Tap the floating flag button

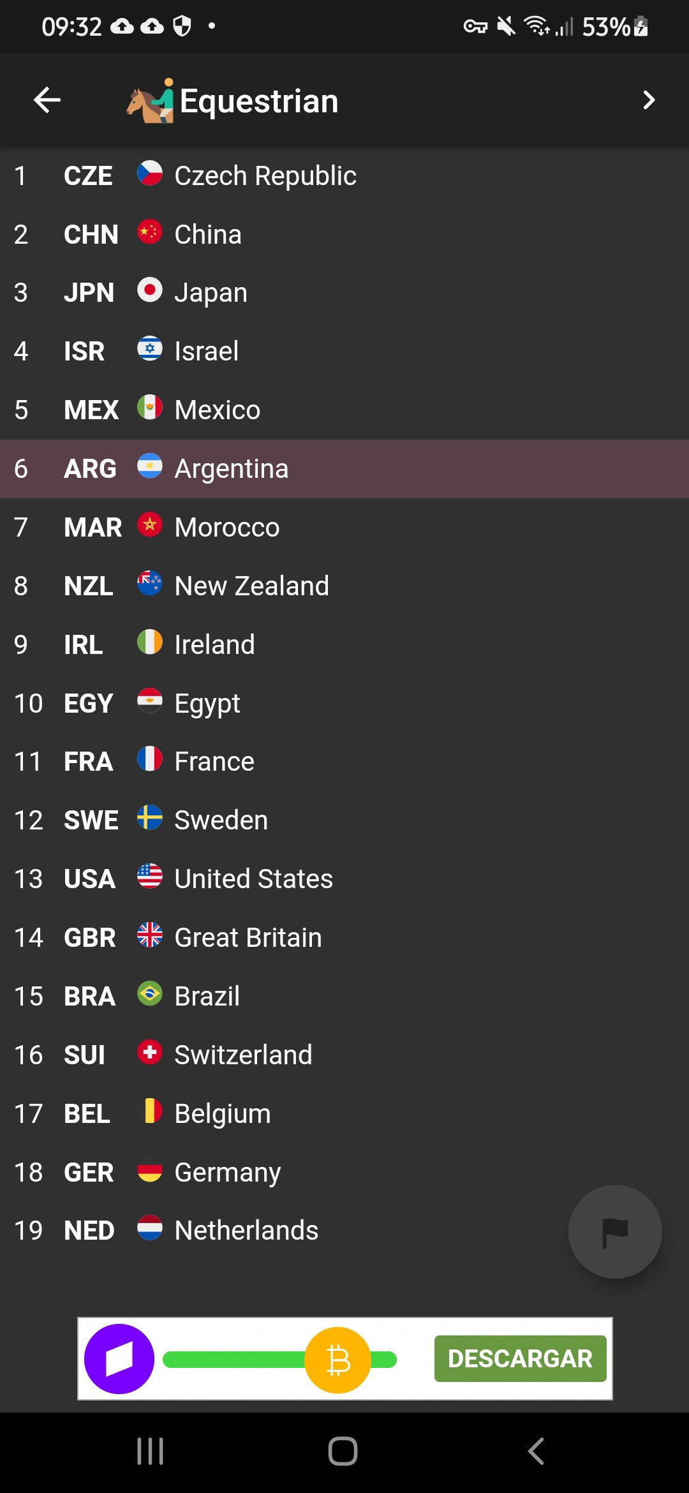[x=615, y=1231]
